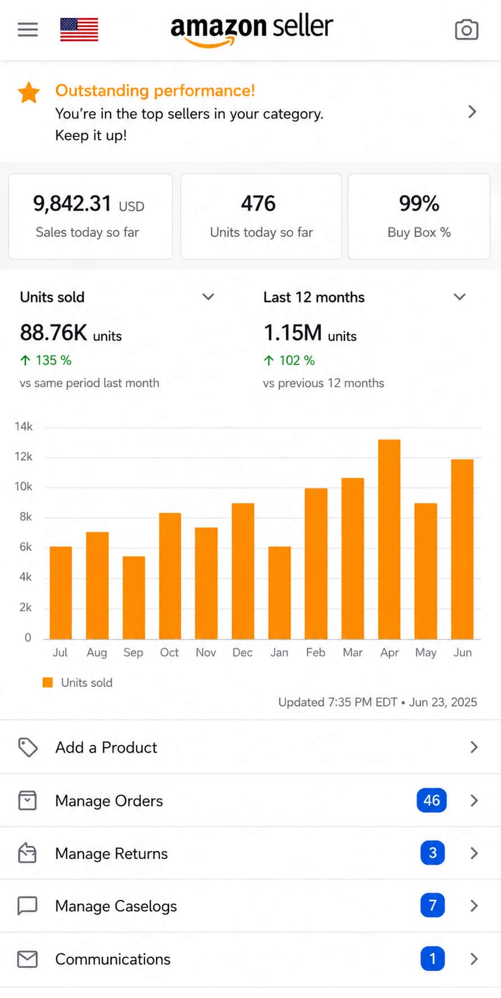Tap the 46 orders badge

coord(432,800)
